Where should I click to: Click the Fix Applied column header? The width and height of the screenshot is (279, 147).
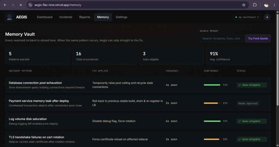coord(100,71)
